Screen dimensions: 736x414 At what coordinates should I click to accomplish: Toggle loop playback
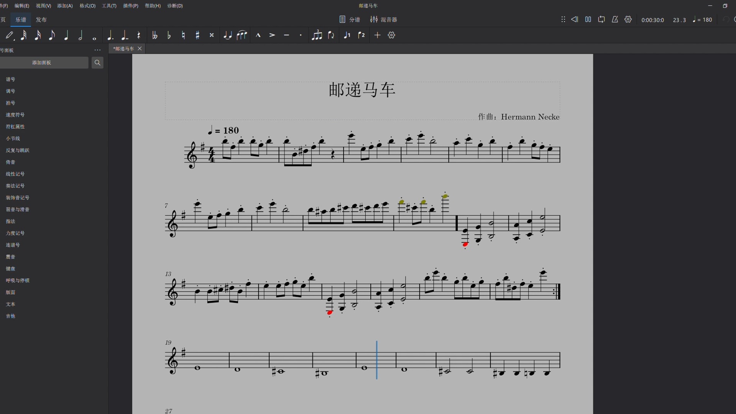[x=601, y=20]
